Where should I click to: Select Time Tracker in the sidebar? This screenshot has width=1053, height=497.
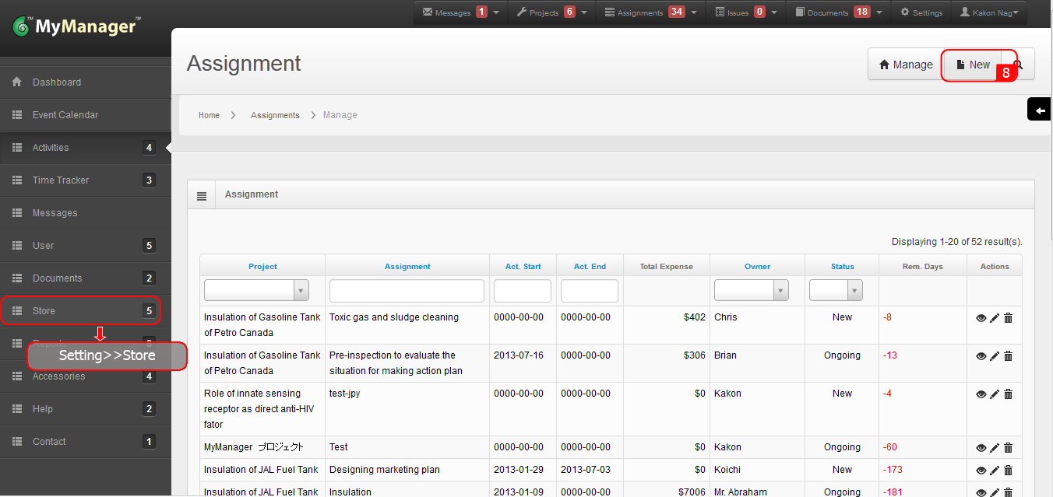coord(61,180)
